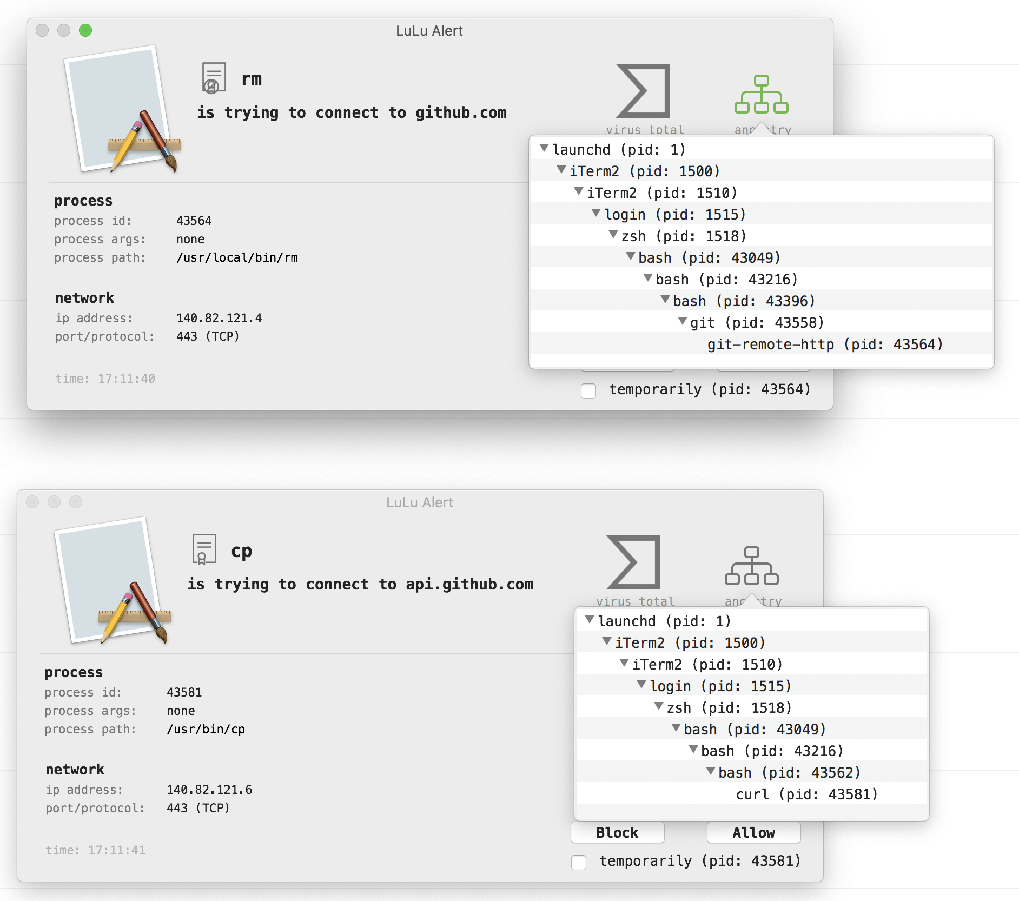Click IP address 140.82.121.6
Viewport: 1019px width, 901px height.
209,790
